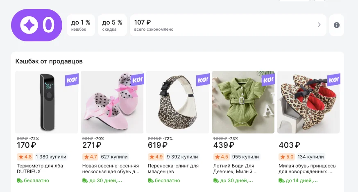358x192 pixels.
Task: Open the thermometer product image
Action: (x=46, y=102)
